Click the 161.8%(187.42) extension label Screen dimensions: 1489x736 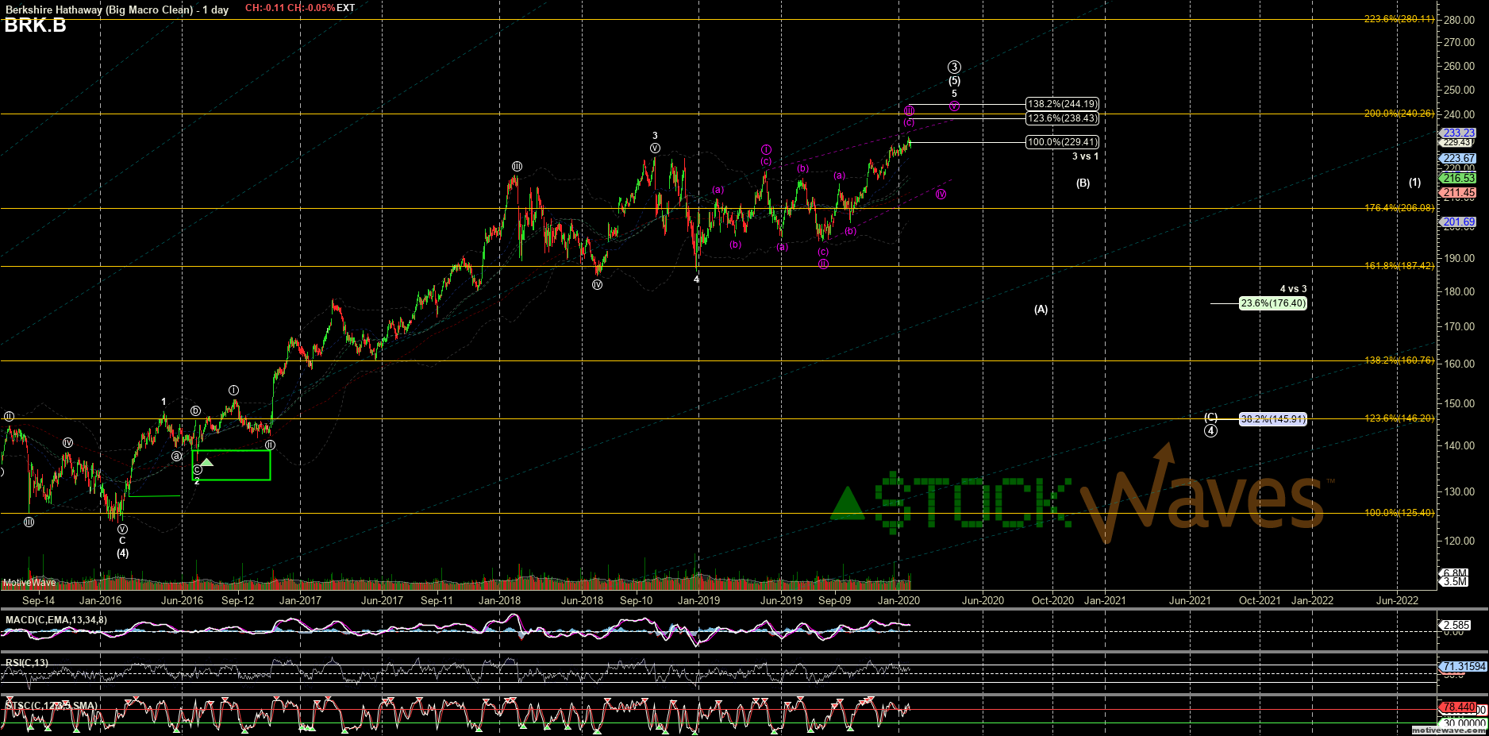click(1399, 266)
